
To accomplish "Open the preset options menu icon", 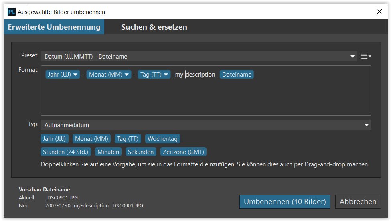I will click(x=366, y=57).
